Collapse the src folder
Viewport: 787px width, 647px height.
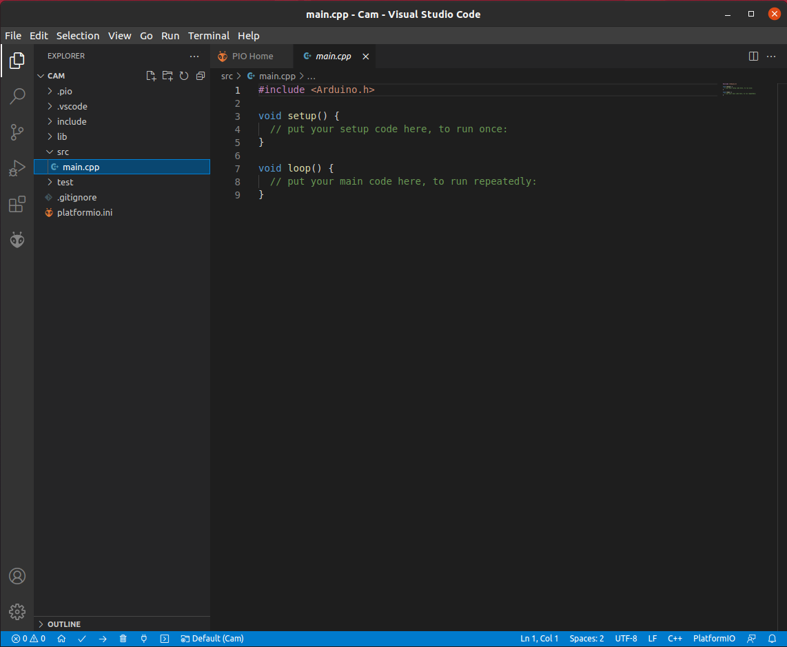[122, 152]
